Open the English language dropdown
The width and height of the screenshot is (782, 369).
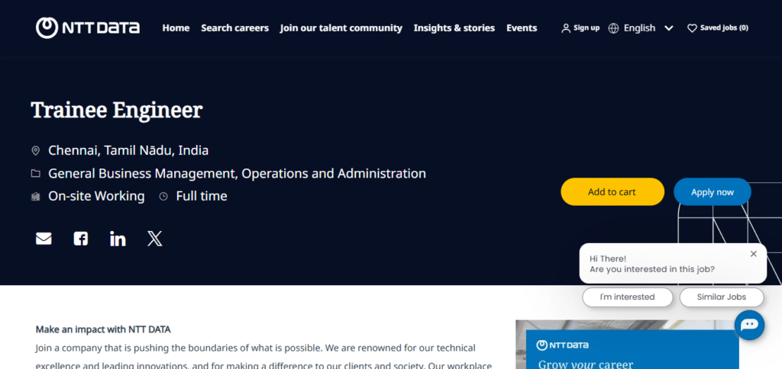[640, 28]
